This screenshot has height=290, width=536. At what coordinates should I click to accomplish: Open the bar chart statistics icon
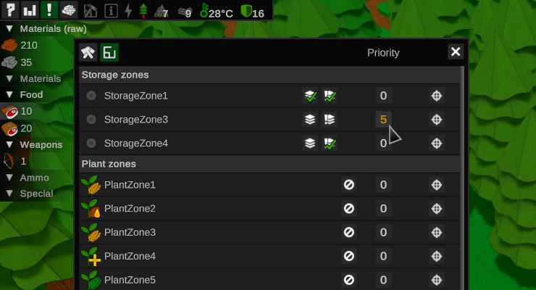[x=30, y=10]
